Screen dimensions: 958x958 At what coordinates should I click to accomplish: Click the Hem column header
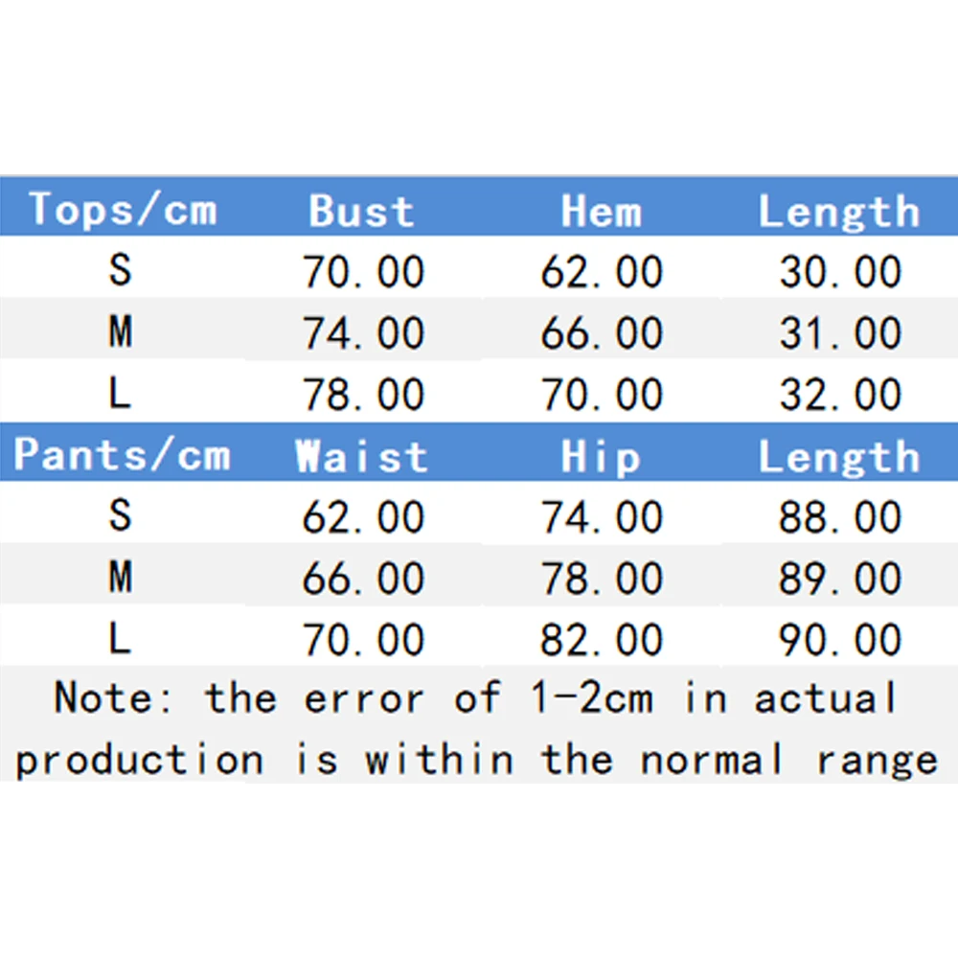coord(601,211)
